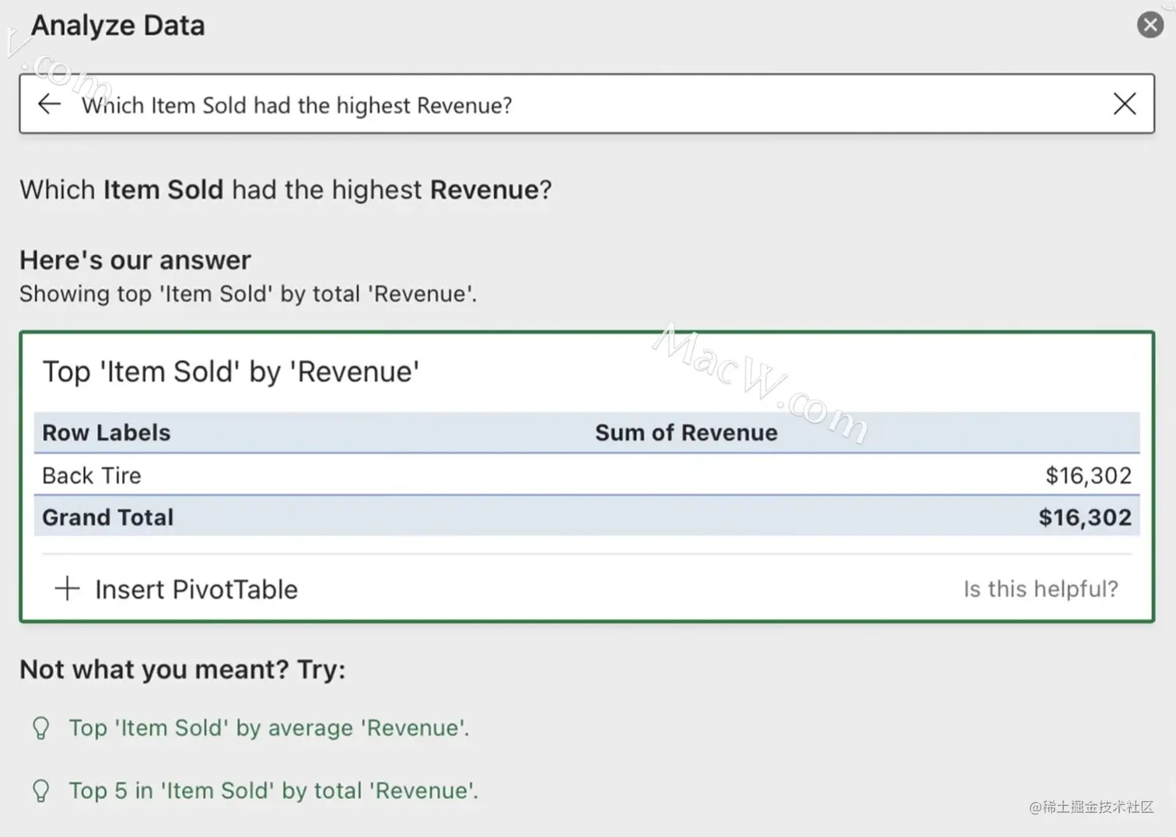The height and width of the screenshot is (837, 1176).
Task: Click the Analyze Data panel title
Action: coord(118,26)
